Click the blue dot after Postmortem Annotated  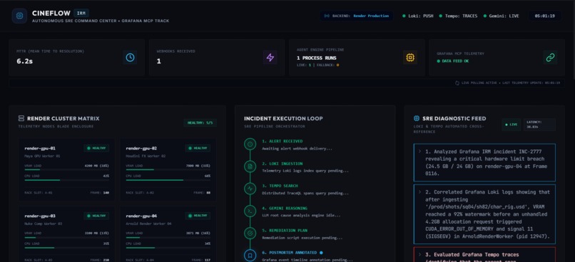click(x=321, y=253)
